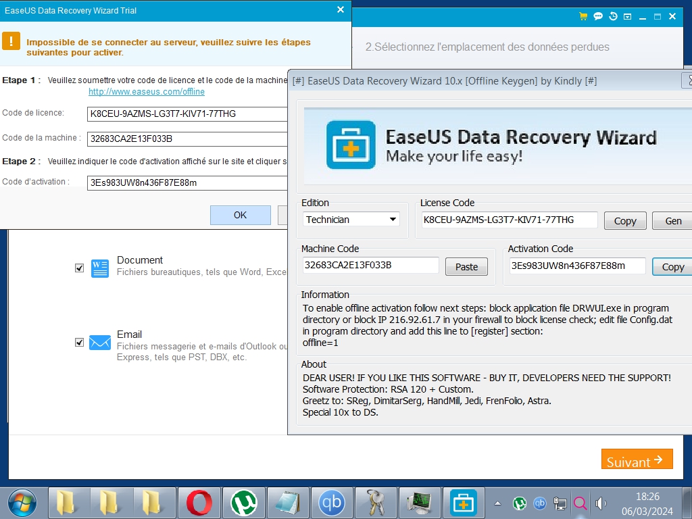Click the "Document" file type label
This screenshot has height=519, width=692.
pyautogui.click(x=140, y=260)
